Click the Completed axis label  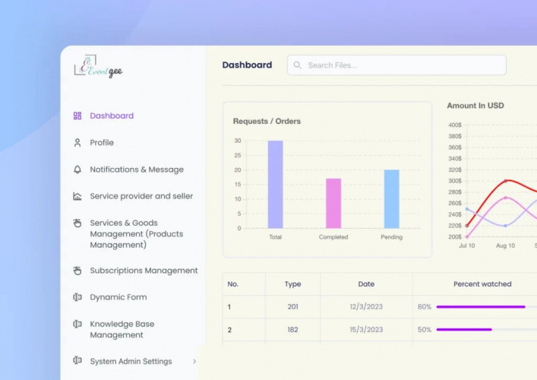pos(333,237)
